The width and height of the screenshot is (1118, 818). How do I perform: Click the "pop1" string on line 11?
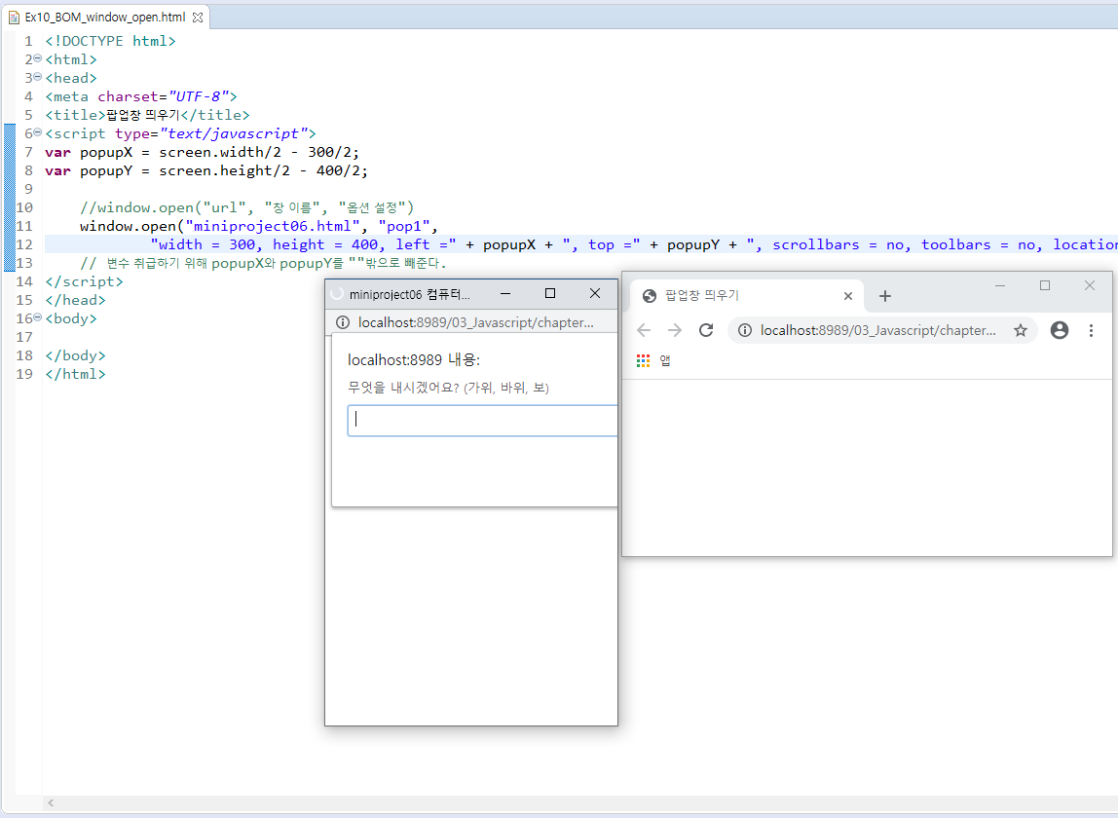click(x=404, y=226)
